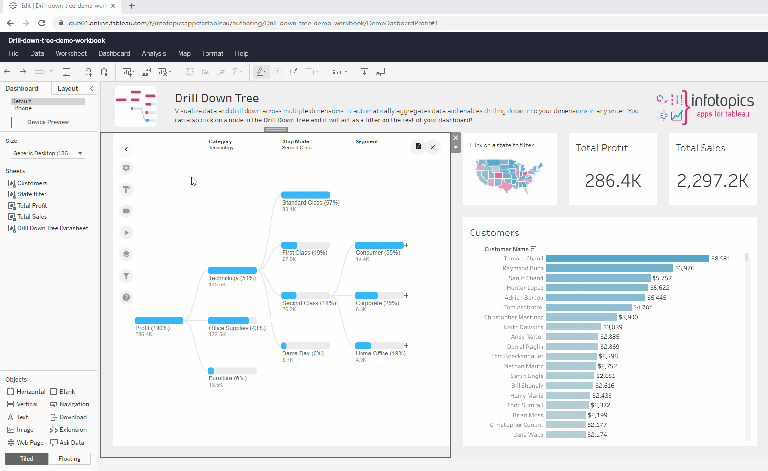Collapse the Drill Down Tree side menu
The width and height of the screenshot is (768, 471).
click(x=126, y=149)
